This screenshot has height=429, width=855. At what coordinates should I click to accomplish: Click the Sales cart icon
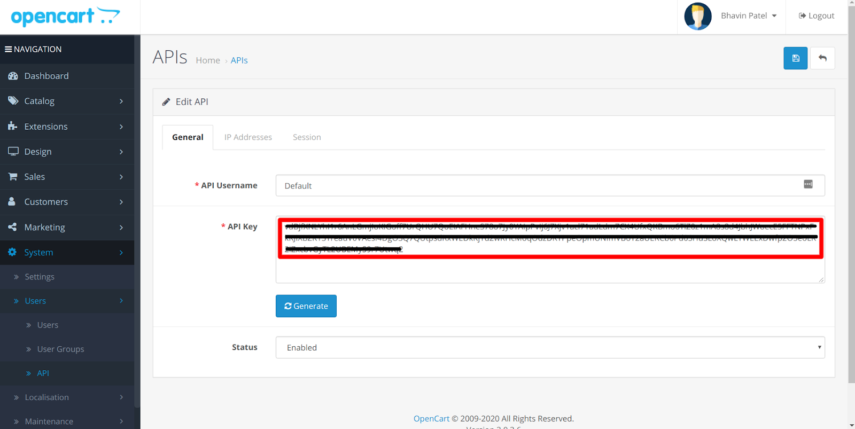click(13, 176)
